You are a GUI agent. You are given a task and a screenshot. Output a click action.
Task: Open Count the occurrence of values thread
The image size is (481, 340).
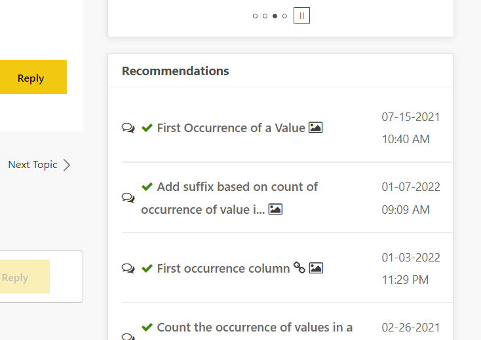point(255,328)
